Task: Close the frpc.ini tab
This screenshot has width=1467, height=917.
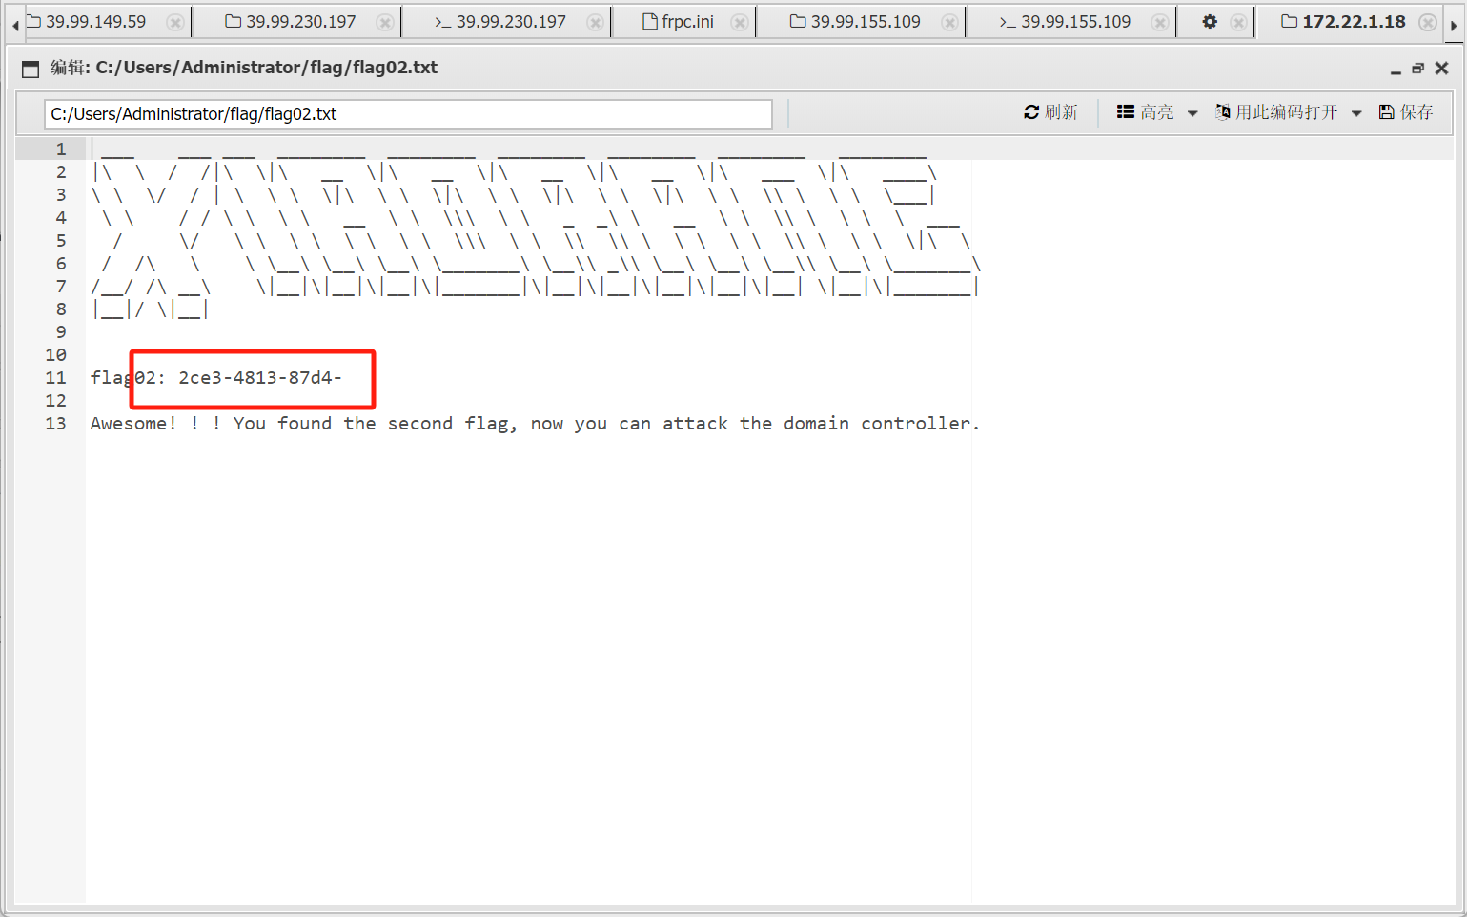Action: 739,23
